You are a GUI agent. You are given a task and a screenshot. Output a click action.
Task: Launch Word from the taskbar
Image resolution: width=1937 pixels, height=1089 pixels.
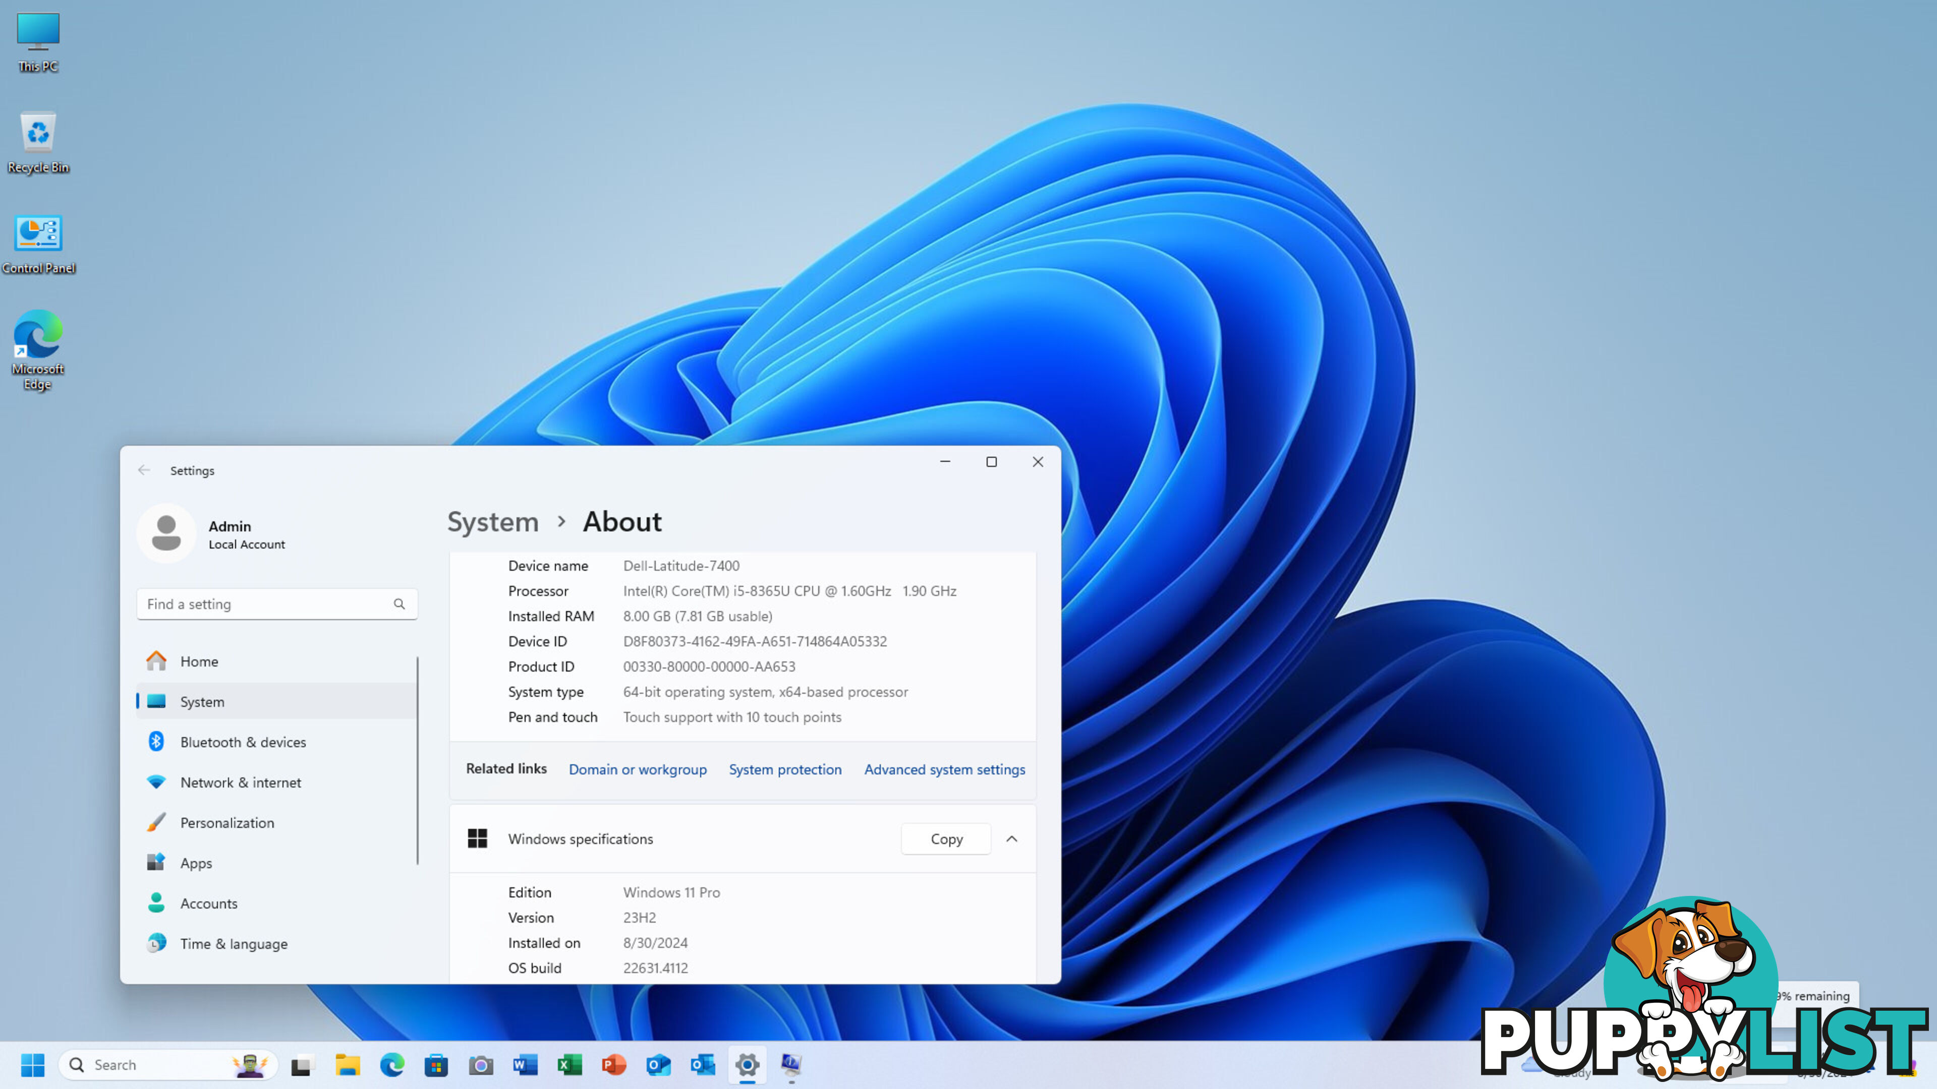tap(525, 1064)
